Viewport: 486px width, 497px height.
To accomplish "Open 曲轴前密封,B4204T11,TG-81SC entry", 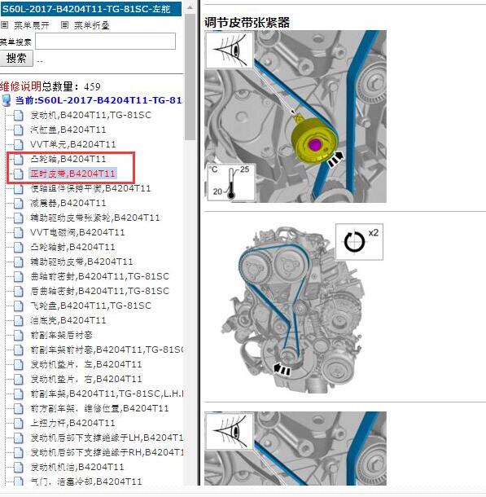I will click(99, 276).
